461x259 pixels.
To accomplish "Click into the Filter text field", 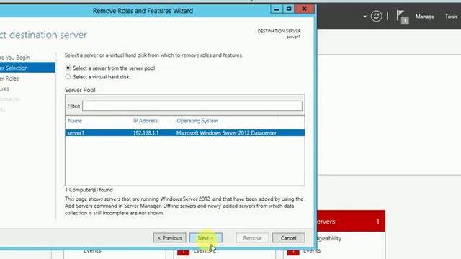I will (x=192, y=106).
